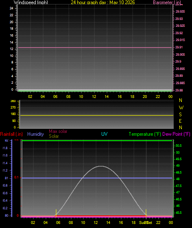Click the Barometer (in) axis label
Image resolution: width=192 pixels, height=228 pixels.
167,2
